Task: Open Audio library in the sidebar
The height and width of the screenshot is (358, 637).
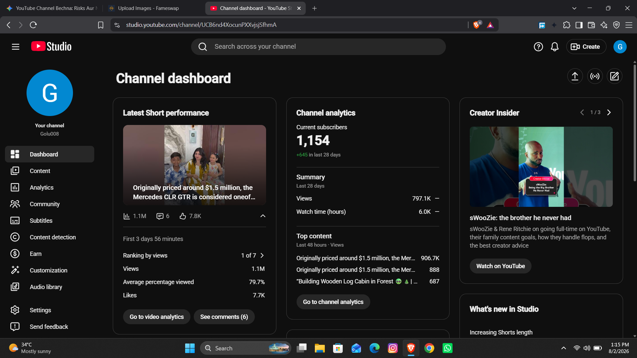Action: [x=50, y=287]
